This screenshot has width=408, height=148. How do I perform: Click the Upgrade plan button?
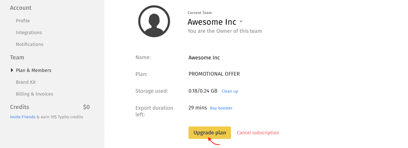coord(210,133)
